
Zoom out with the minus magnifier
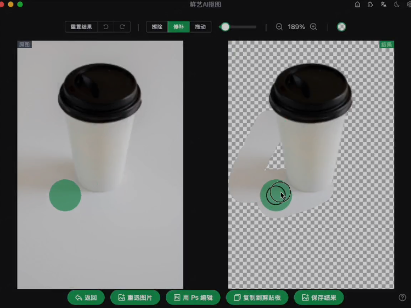coord(279,27)
